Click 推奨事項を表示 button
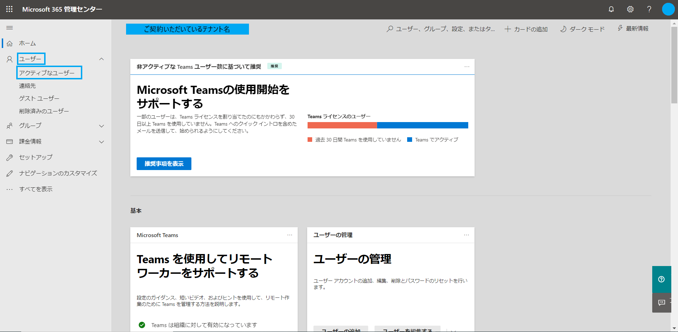678x332 pixels. 164,164
